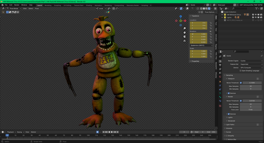Open the Feature Set dropdown

pos(251,64)
